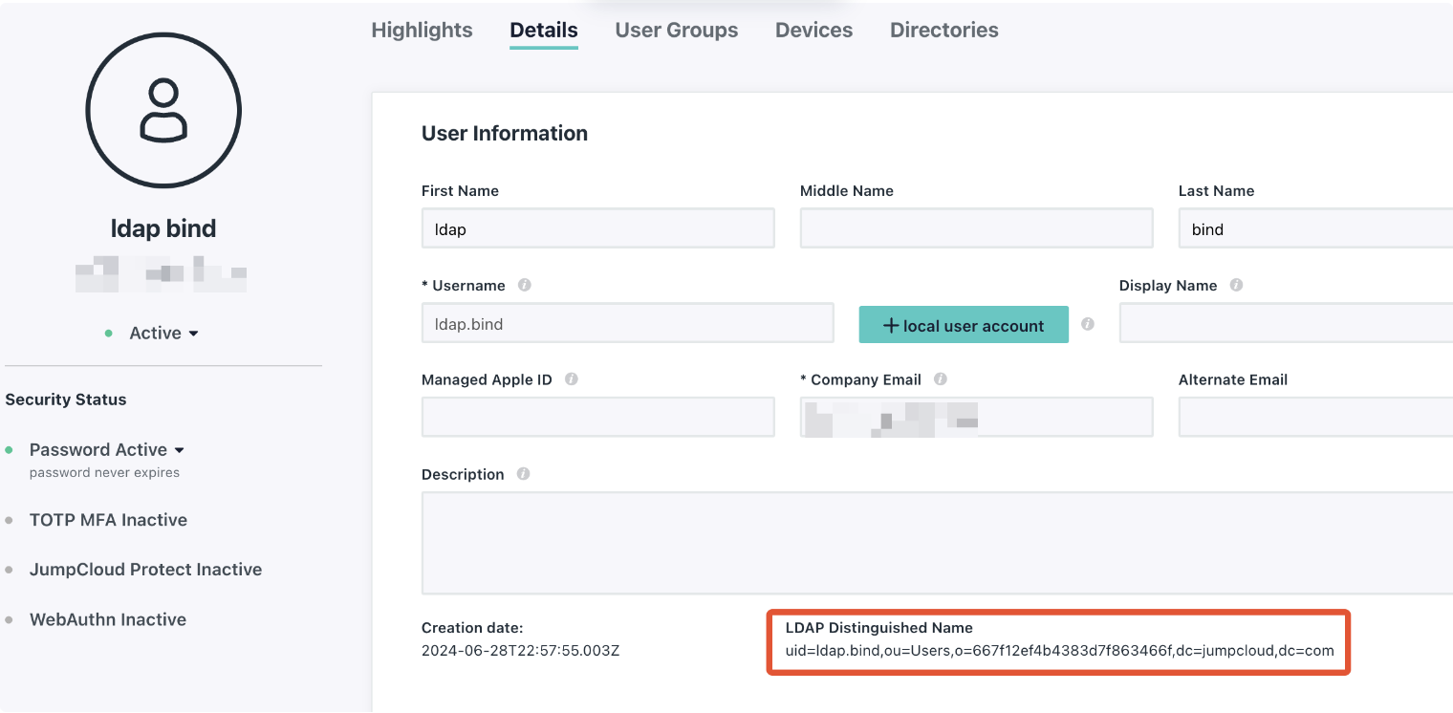The image size is (1453, 713).
Task: Switch to the Highlights tab
Action: (422, 31)
